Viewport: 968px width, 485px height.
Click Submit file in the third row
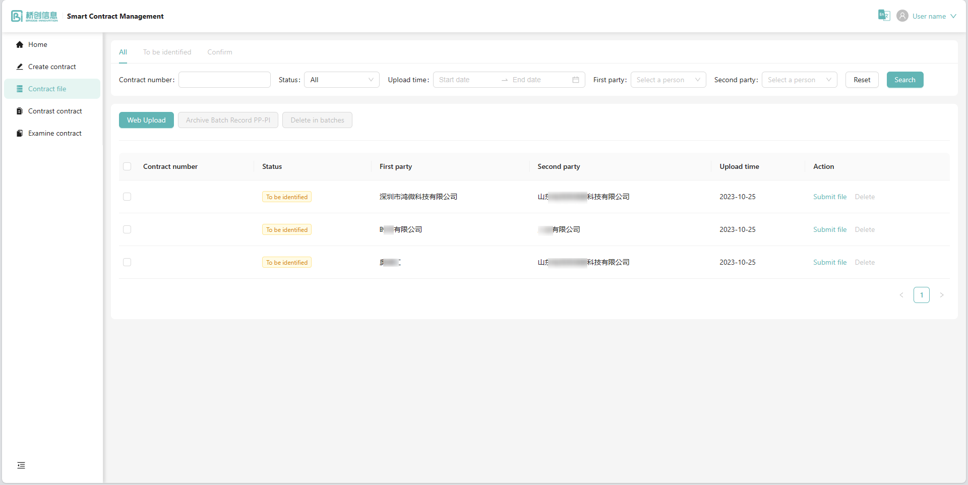pos(830,262)
